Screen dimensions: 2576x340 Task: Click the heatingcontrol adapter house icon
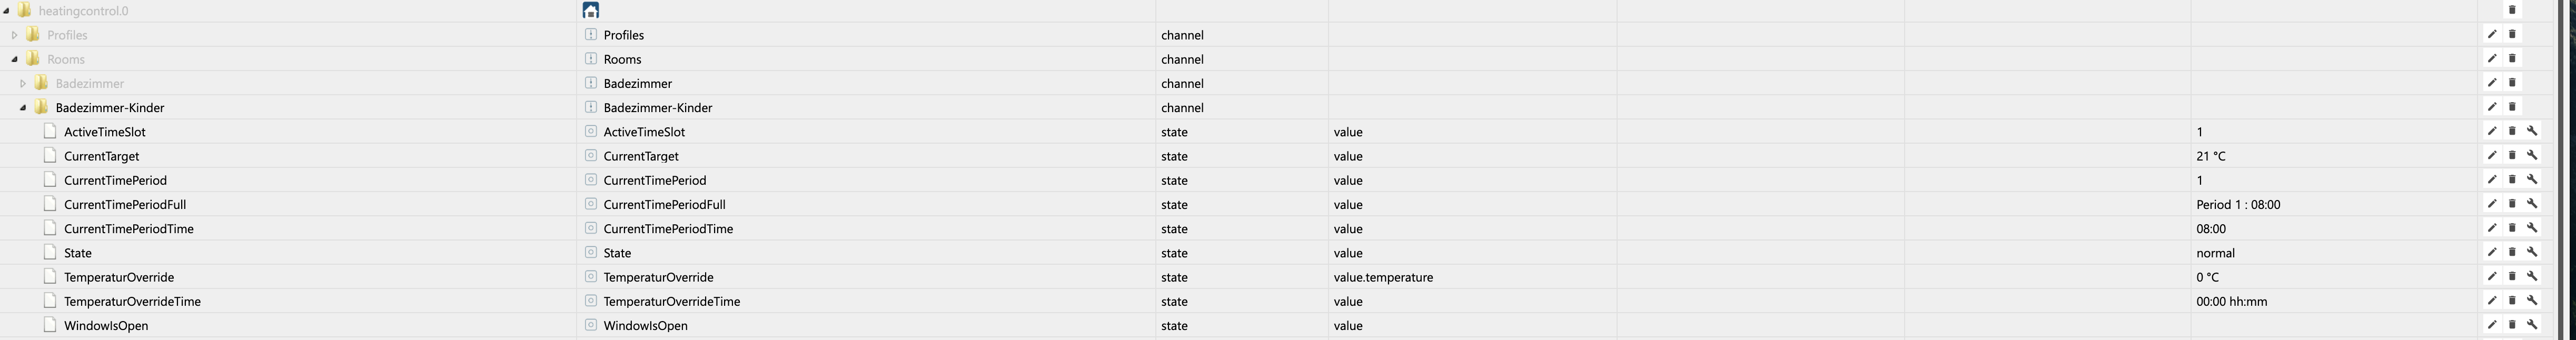[591, 10]
